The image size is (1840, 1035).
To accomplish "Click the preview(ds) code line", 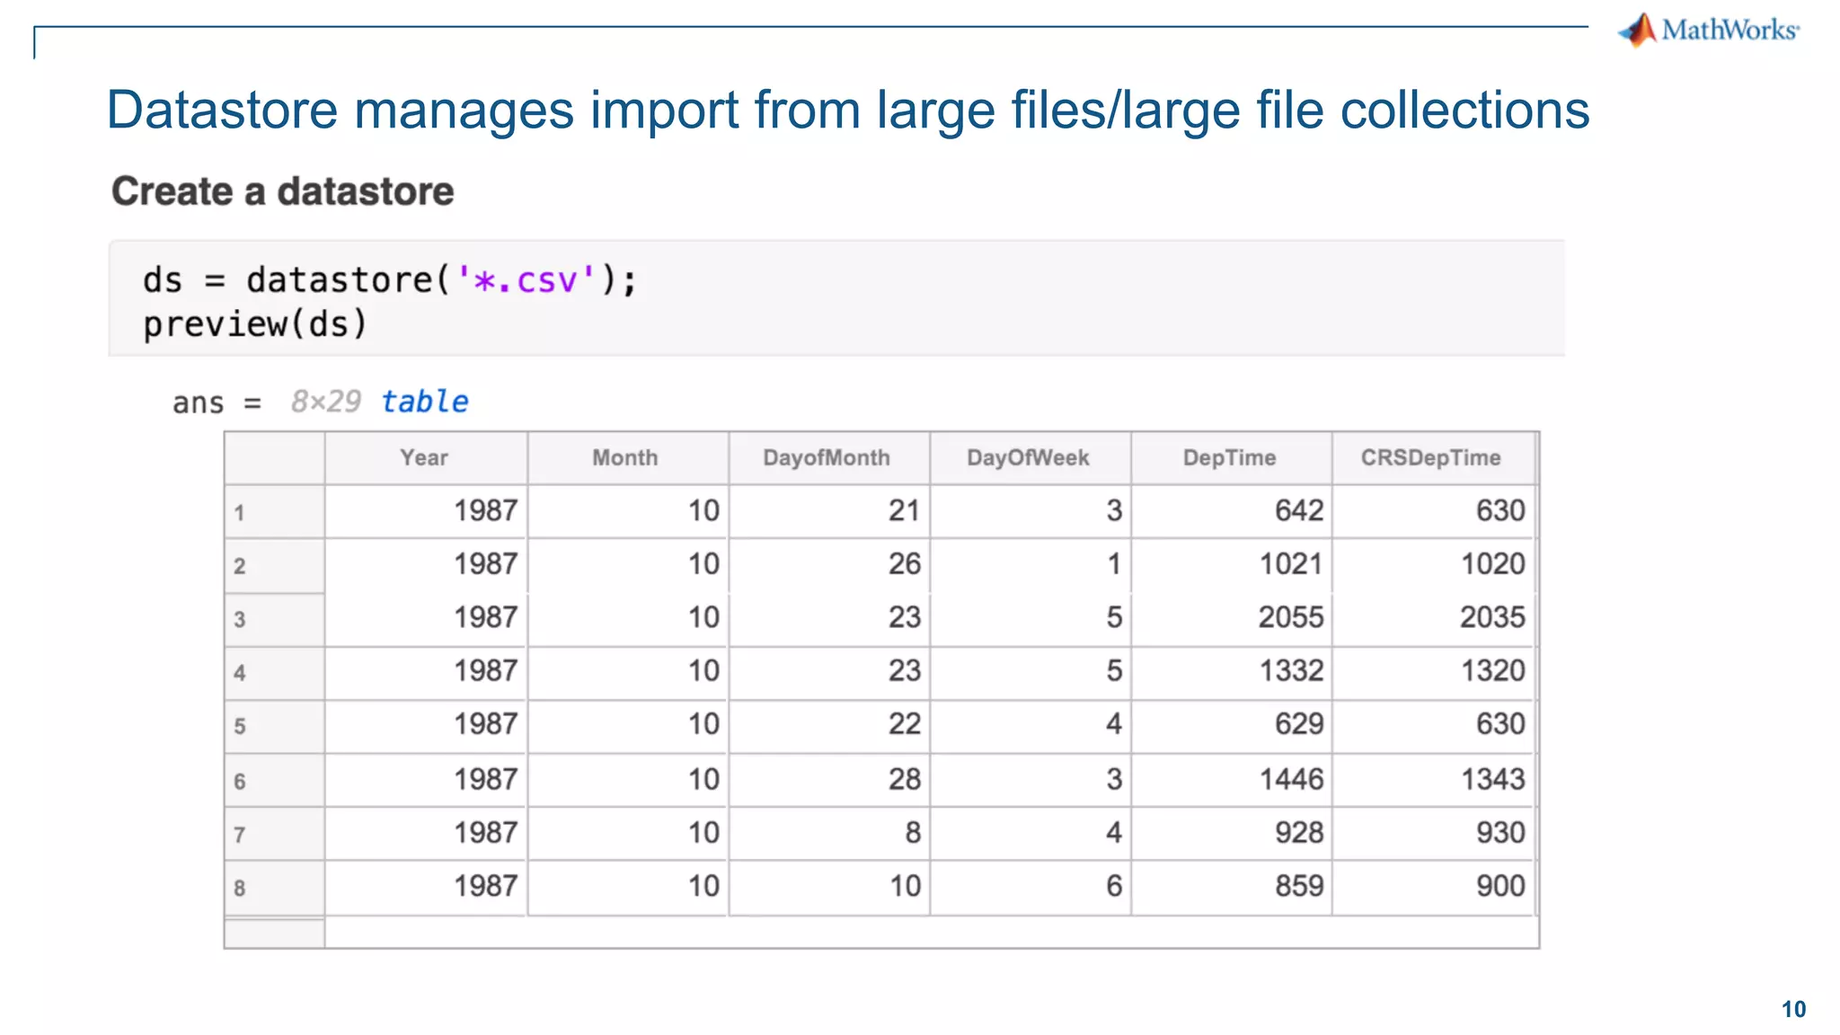I will (255, 323).
